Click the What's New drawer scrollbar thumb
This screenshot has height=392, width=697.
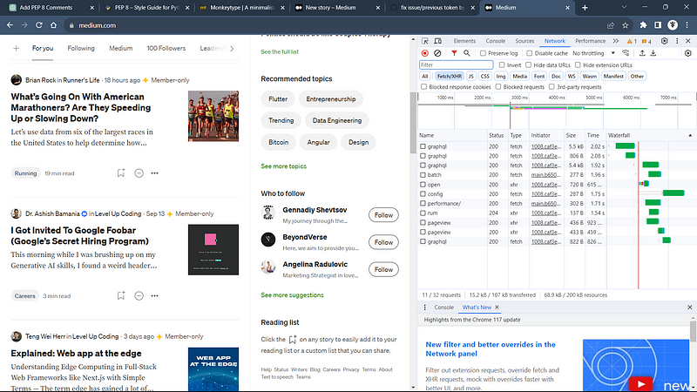[693, 331]
